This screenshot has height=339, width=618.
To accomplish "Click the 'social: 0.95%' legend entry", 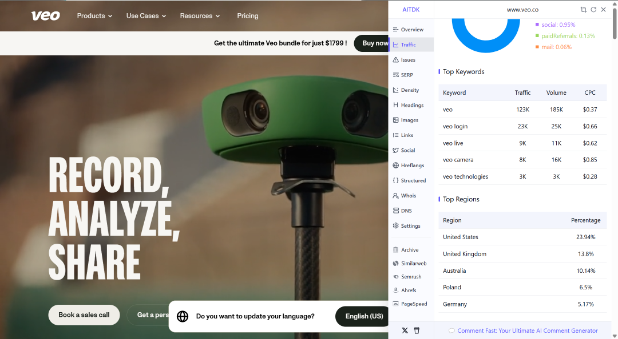I will [x=555, y=25].
